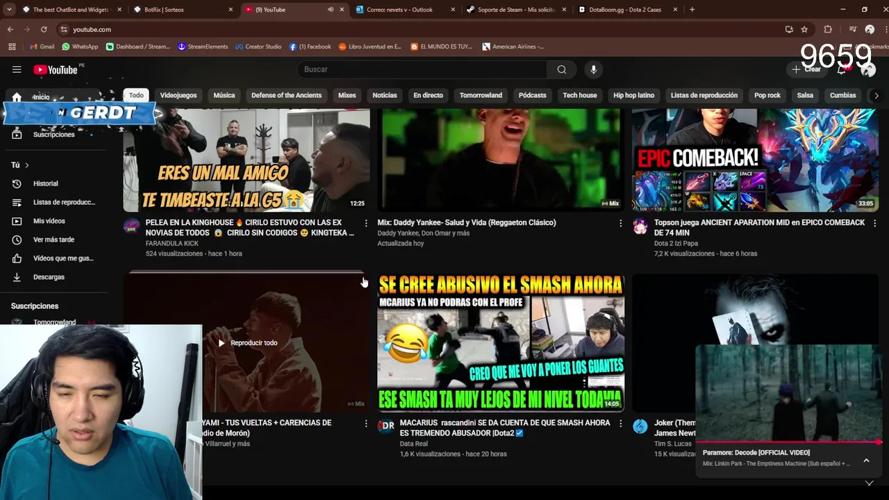Select the Videojuegos filter chip
Screen dimensions: 889x500
[178, 95]
